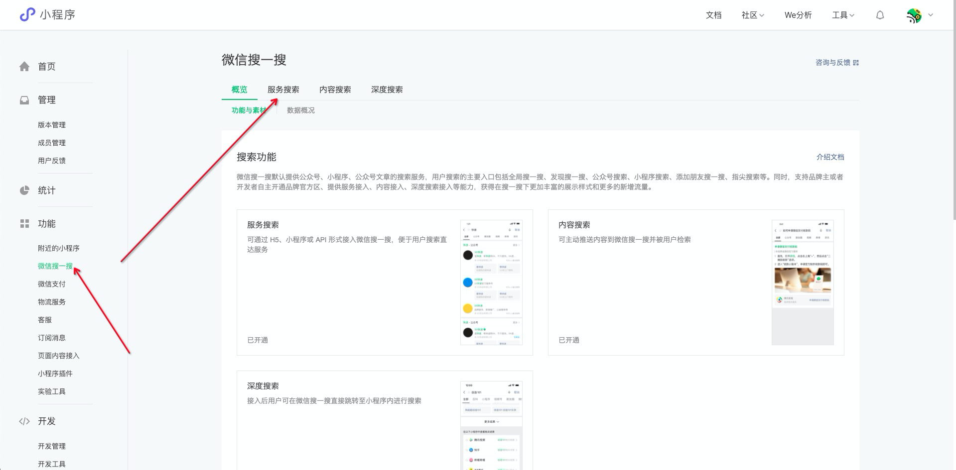The height and width of the screenshot is (470, 956).
Task: Open 开发工具 in the sidebar
Action: coord(52,464)
